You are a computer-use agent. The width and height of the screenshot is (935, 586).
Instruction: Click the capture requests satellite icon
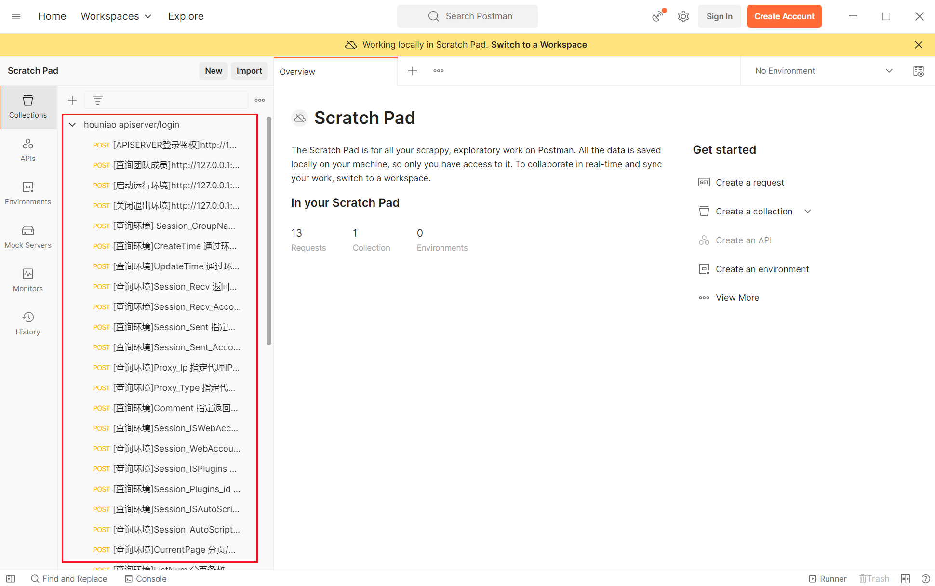[658, 16]
